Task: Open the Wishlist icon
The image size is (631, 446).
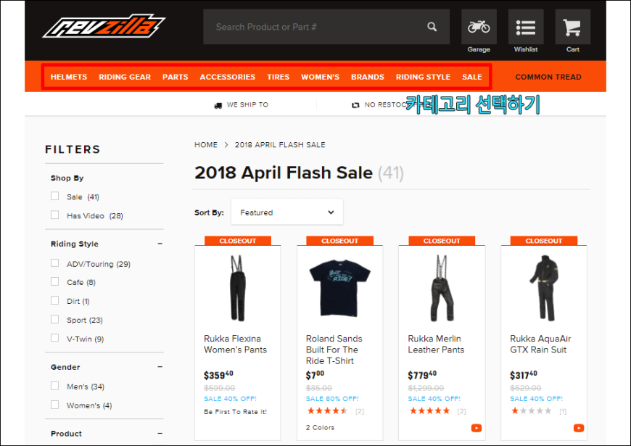Action: (x=526, y=27)
